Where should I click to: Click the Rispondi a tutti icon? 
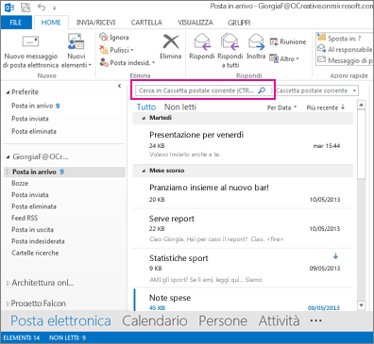pyautogui.click(x=229, y=41)
